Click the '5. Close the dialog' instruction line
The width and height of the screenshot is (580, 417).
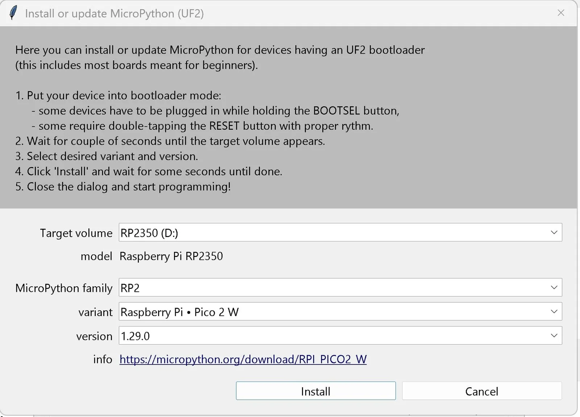click(x=123, y=187)
